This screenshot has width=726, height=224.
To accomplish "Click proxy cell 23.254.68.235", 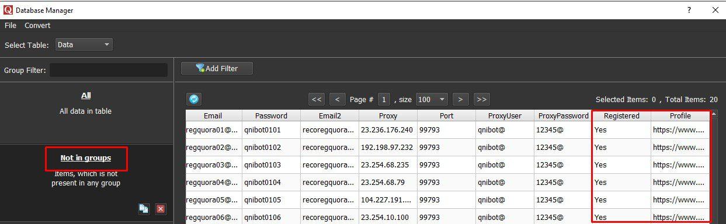I will (x=388, y=165).
